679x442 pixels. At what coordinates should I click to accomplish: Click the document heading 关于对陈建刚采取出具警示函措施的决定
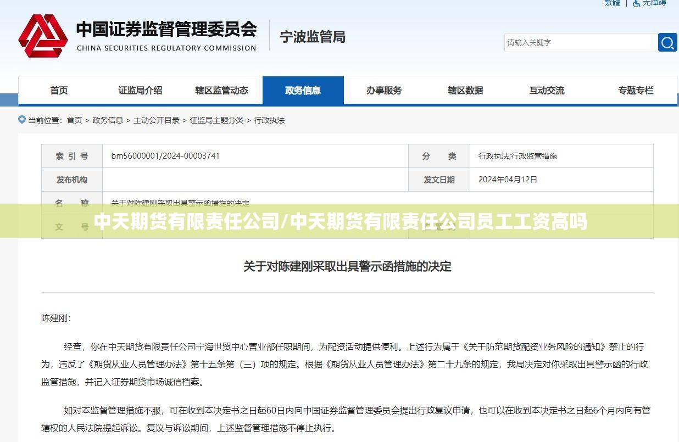347,267
